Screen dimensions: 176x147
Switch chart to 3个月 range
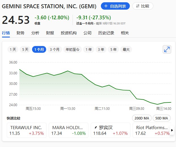coord(54,49)
